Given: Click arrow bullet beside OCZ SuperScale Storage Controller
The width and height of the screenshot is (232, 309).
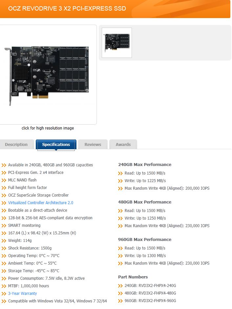Looking at the screenshot, I should [4, 196].
